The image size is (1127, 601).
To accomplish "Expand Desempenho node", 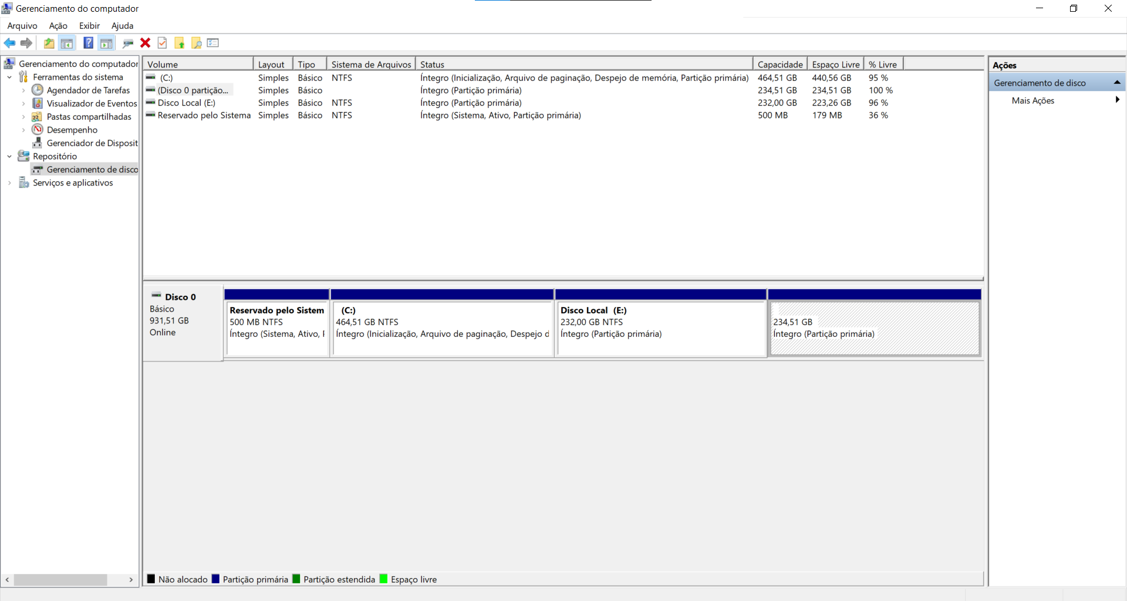I will point(23,130).
